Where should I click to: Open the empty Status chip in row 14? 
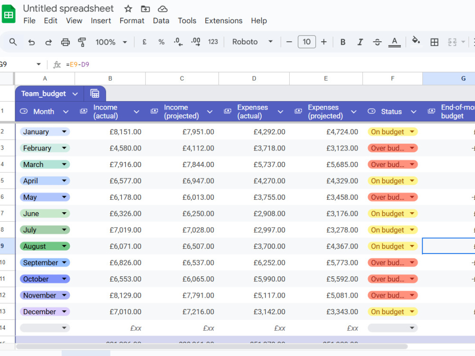[x=393, y=328]
